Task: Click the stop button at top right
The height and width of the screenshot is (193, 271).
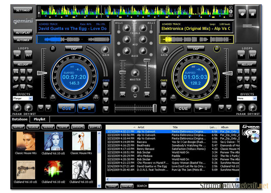Action: point(253,13)
